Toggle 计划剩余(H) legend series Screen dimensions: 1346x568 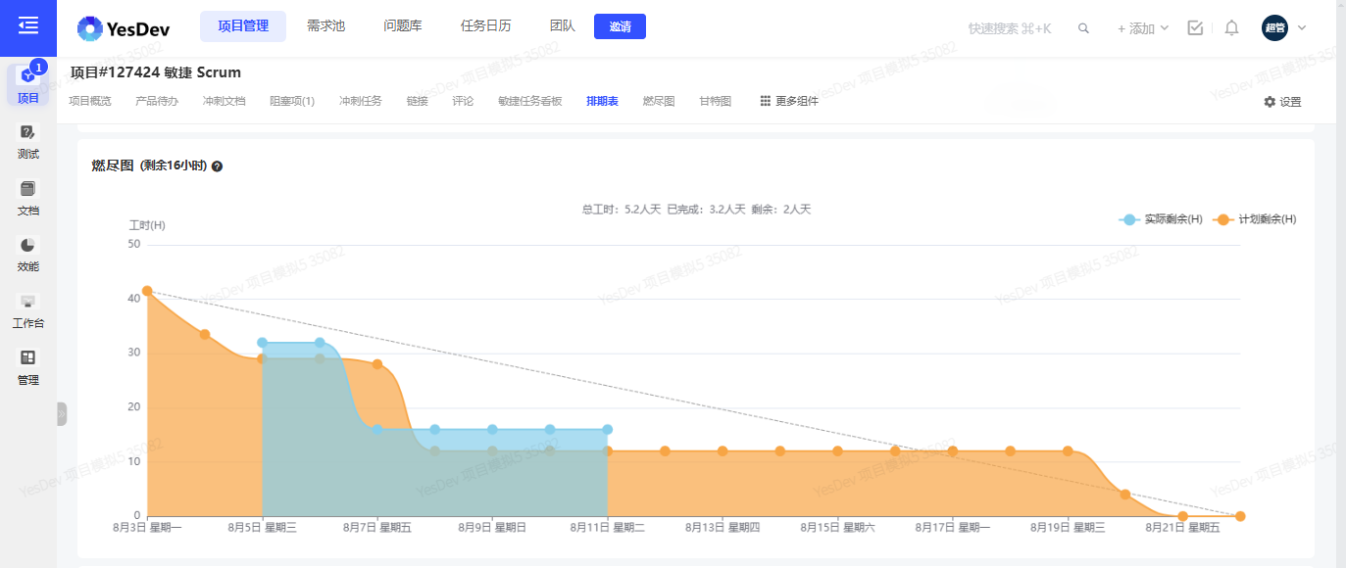tap(1255, 219)
